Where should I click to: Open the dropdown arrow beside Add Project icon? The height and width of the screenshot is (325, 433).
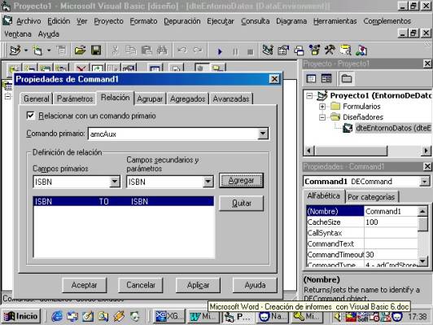26,51
